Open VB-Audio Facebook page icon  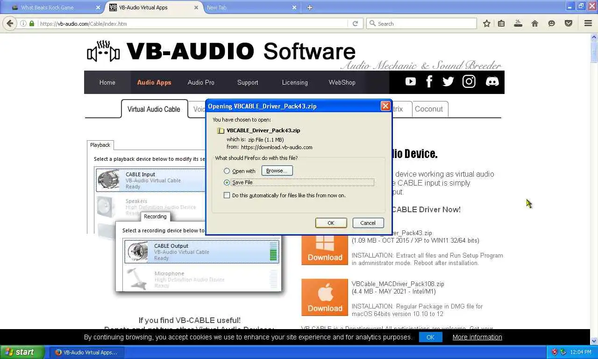point(429,82)
